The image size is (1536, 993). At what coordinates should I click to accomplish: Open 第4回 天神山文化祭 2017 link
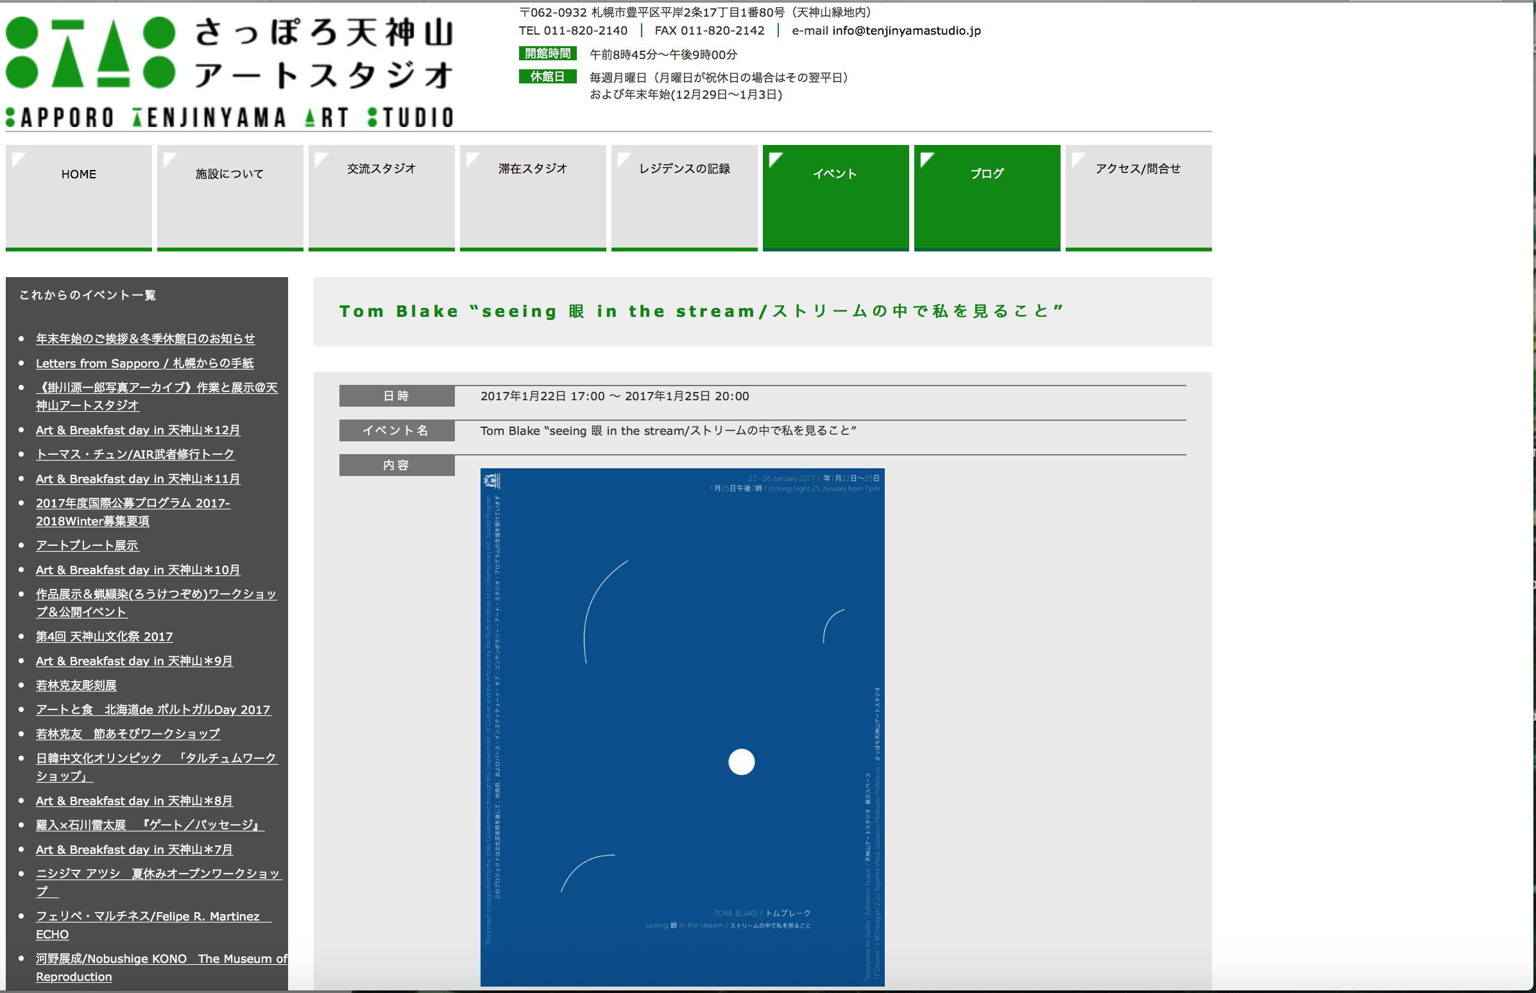(x=105, y=636)
